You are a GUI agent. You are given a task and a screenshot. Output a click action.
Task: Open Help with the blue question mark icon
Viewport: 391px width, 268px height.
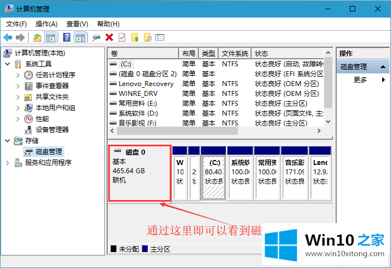66,38
